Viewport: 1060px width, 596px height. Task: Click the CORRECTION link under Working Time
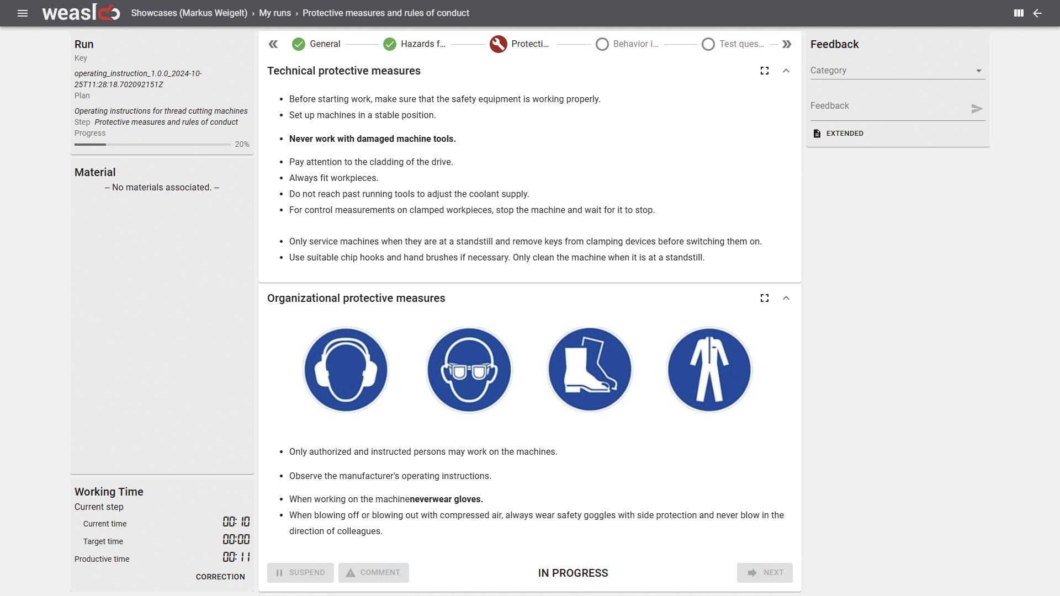point(220,577)
